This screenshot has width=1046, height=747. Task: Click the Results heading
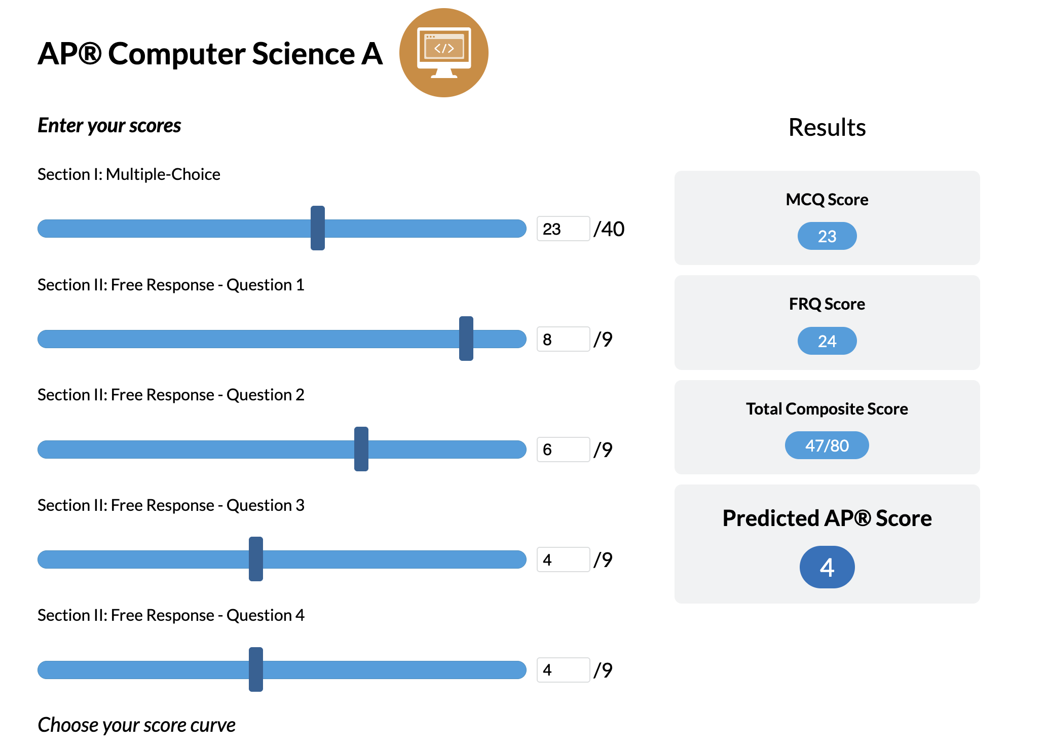[827, 127]
